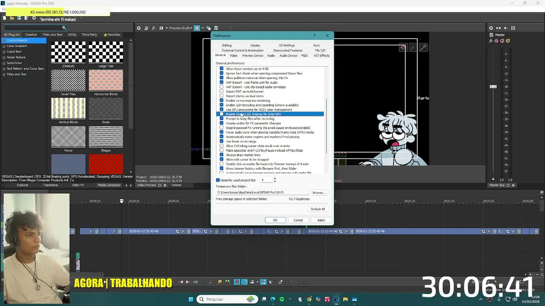The height and width of the screenshot is (306, 545).
Task: Click the Windows Start button
Action: (x=191, y=299)
